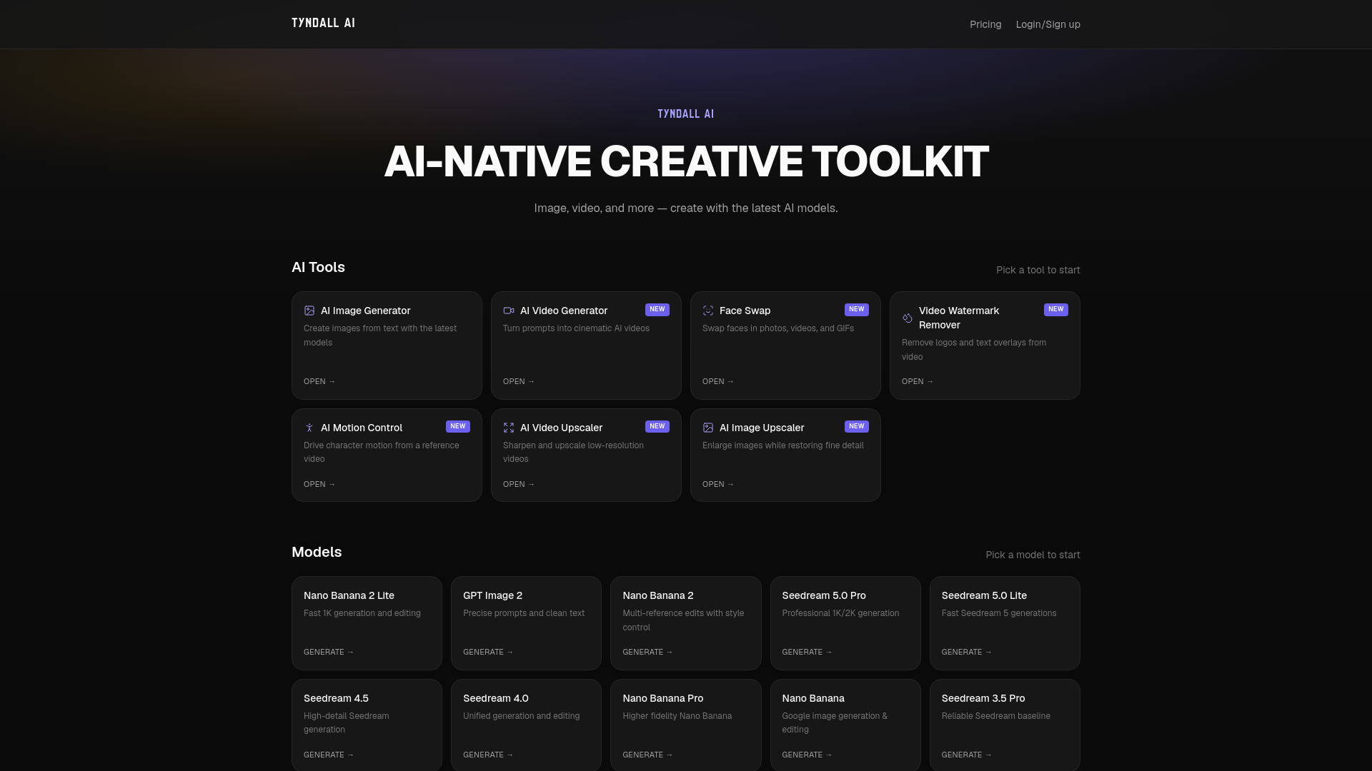The height and width of the screenshot is (771, 1372).
Task: Click GENERATE under the Nano Banana card
Action: point(807,755)
